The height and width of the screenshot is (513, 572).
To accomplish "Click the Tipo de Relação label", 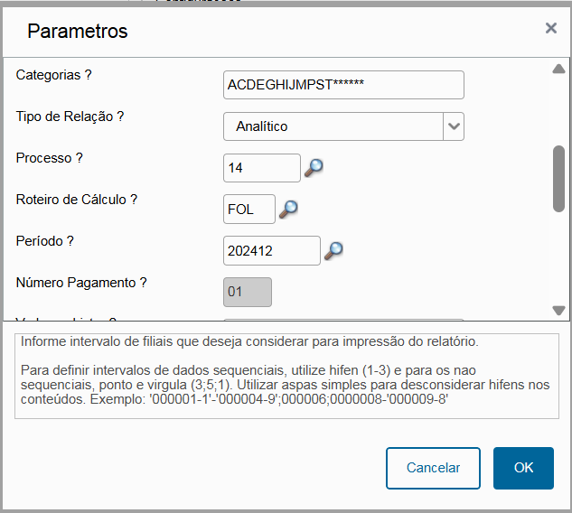I will [70, 117].
